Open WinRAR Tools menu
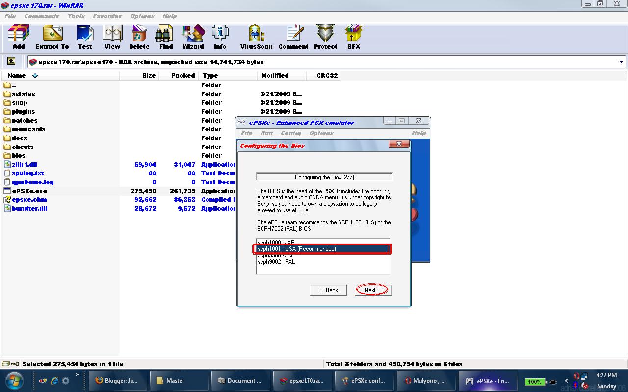Viewport: 628px width, 392px height. click(76, 16)
